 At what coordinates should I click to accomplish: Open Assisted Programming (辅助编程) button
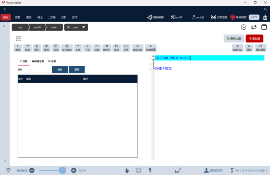[260, 48]
